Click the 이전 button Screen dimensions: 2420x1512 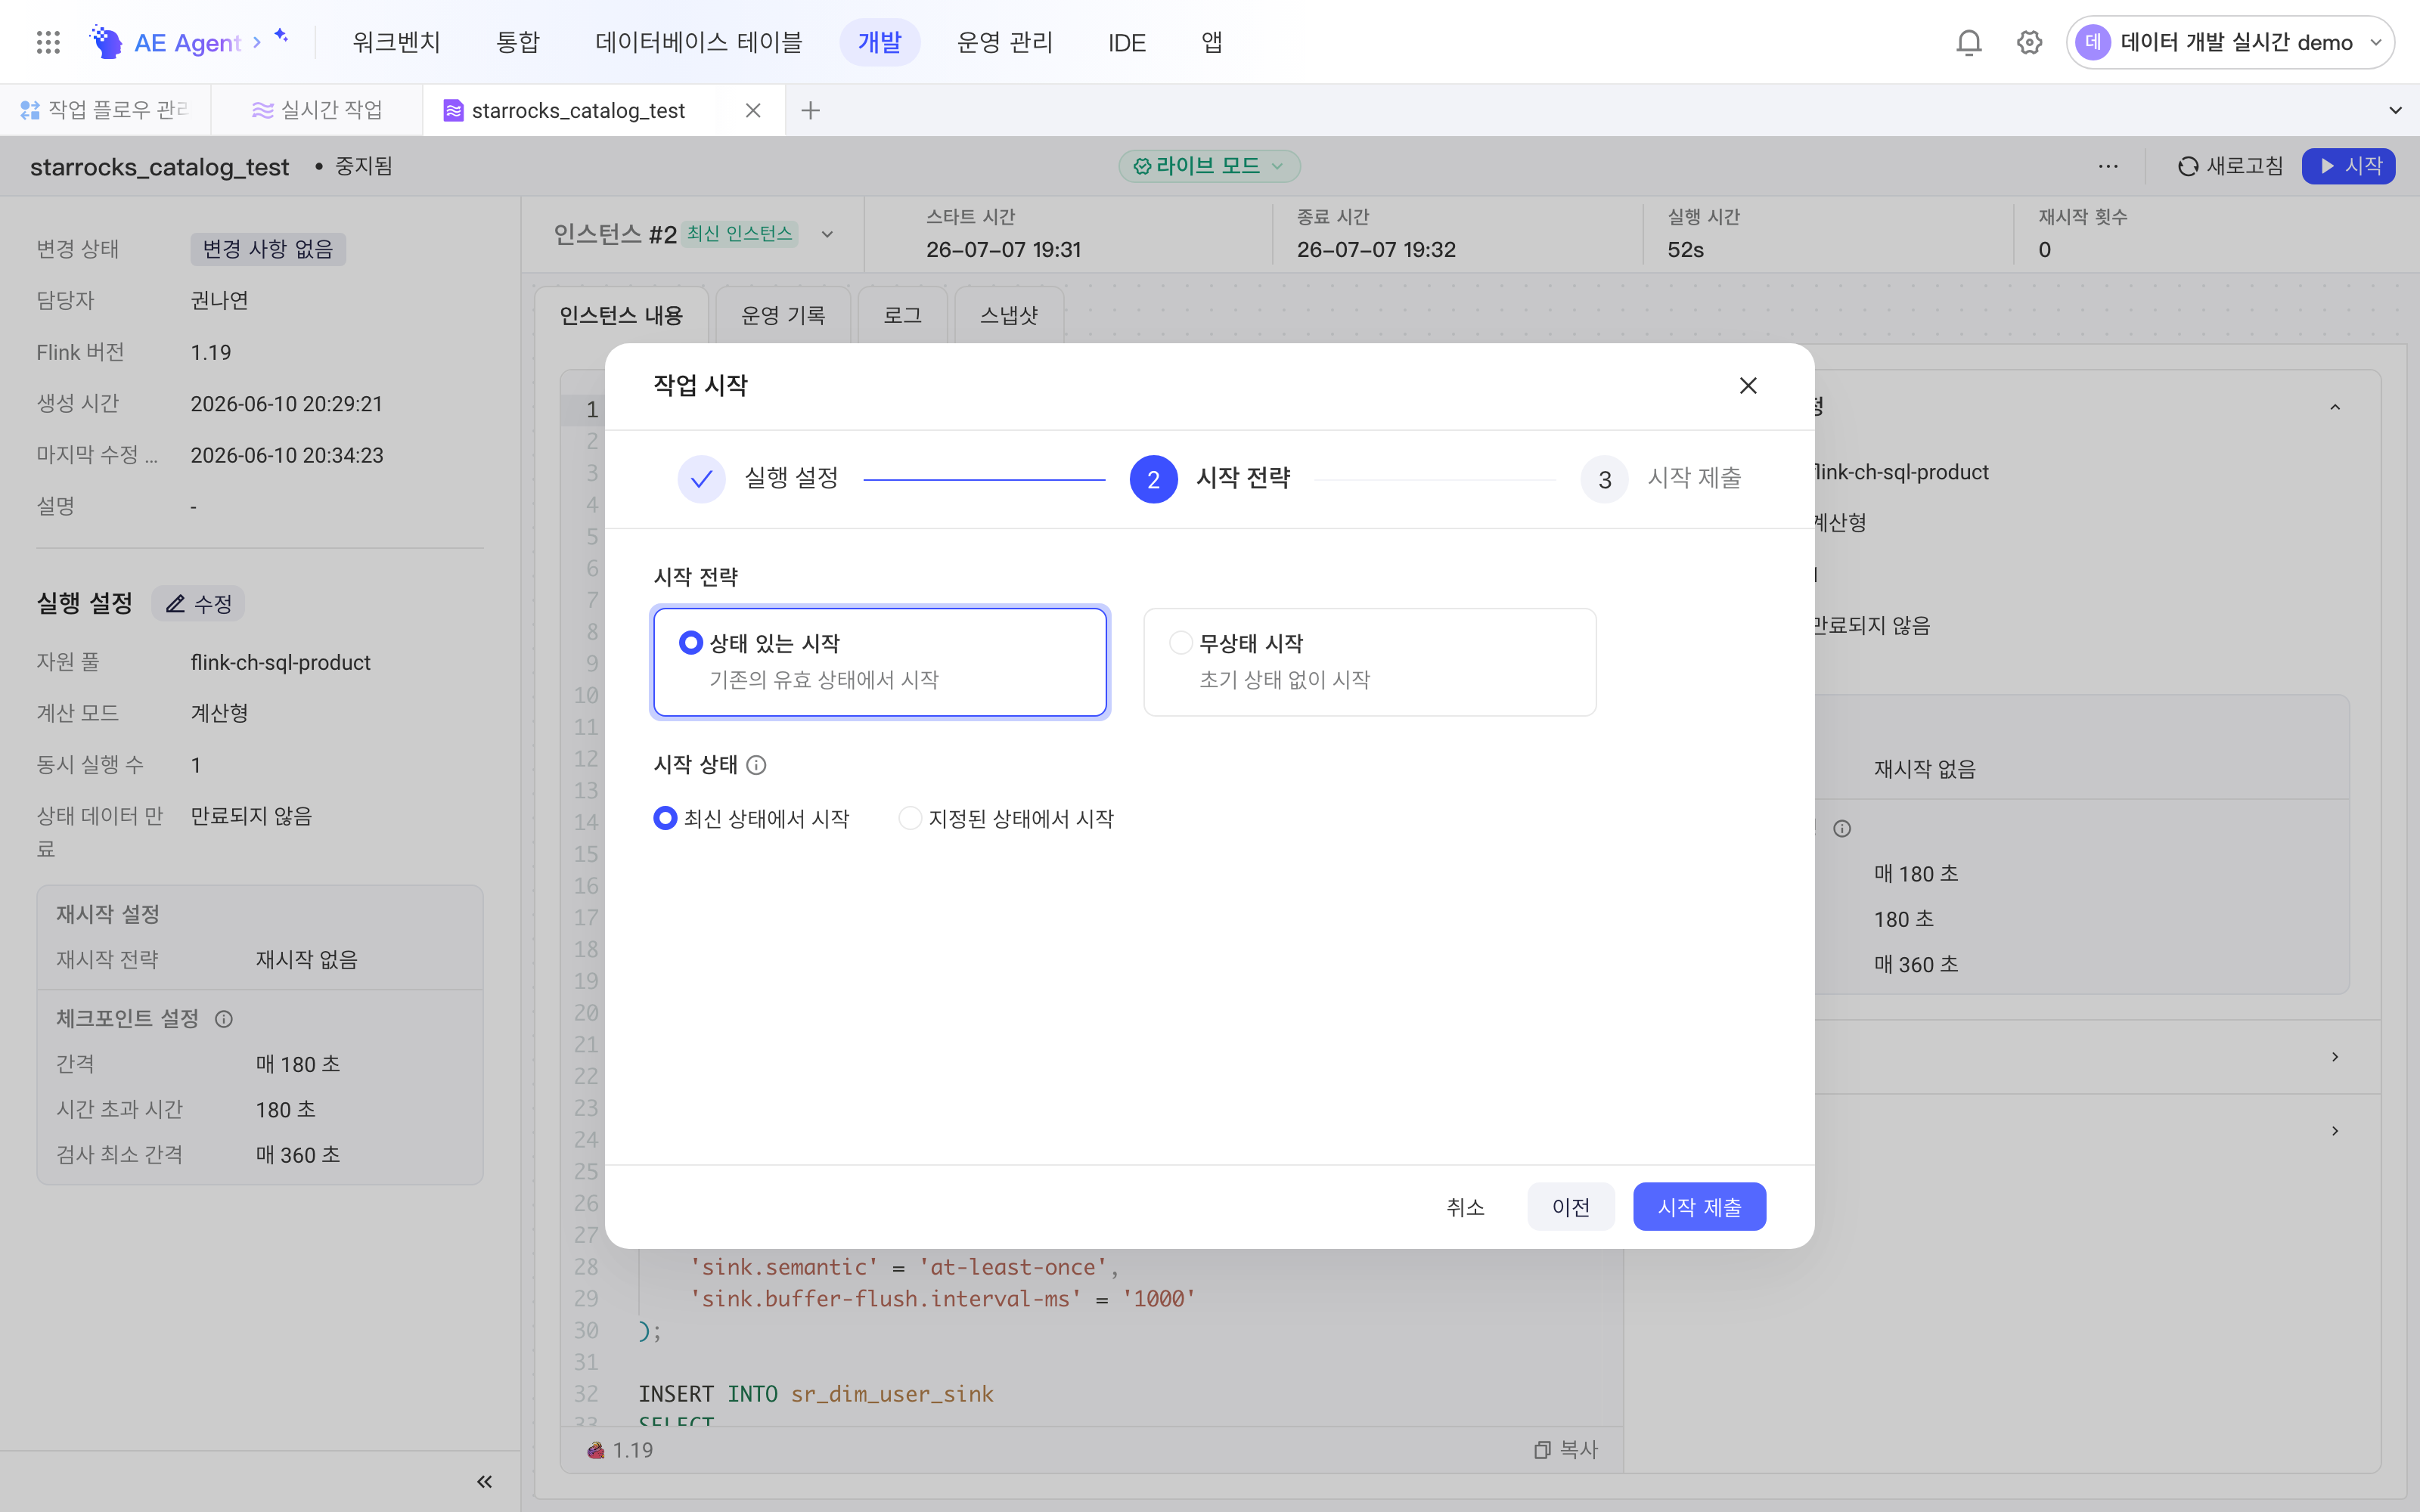1571,1207
